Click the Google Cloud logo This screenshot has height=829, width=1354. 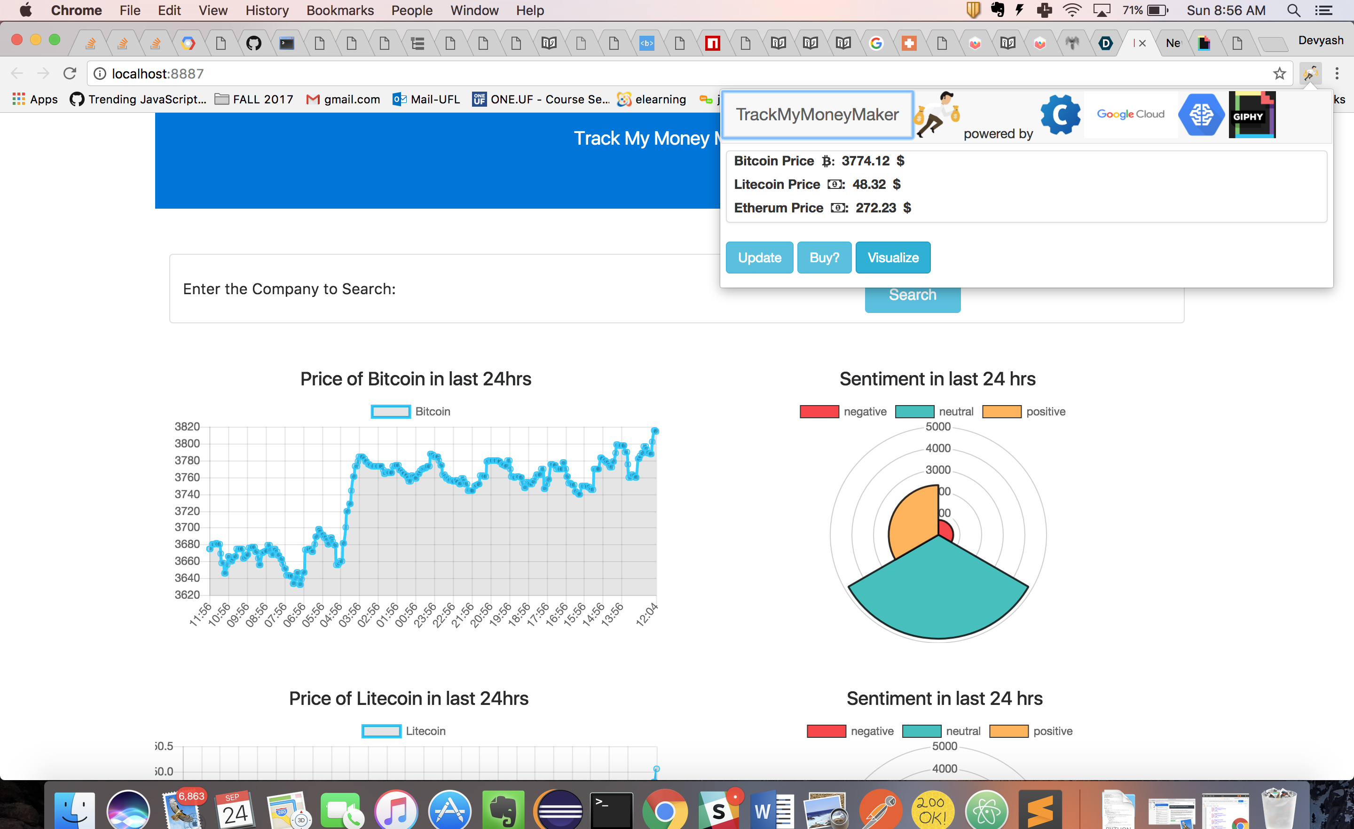pyautogui.click(x=1130, y=114)
